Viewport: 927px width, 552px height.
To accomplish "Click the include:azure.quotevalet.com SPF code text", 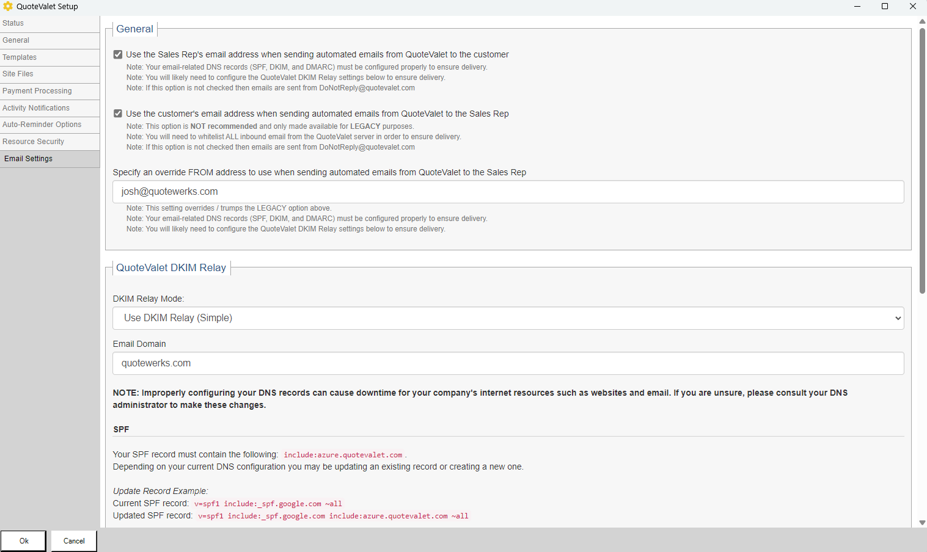I will [x=343, y=455].
